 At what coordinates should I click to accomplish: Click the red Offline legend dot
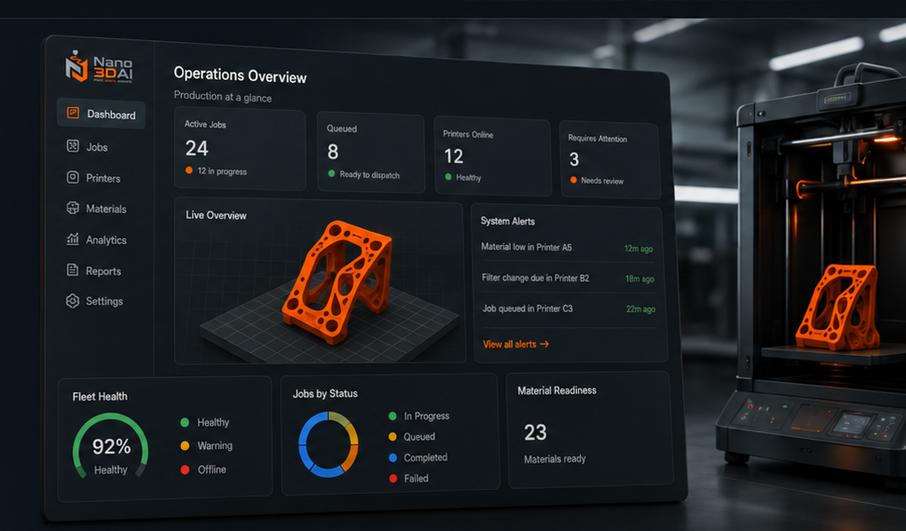[x=185, y=470]
